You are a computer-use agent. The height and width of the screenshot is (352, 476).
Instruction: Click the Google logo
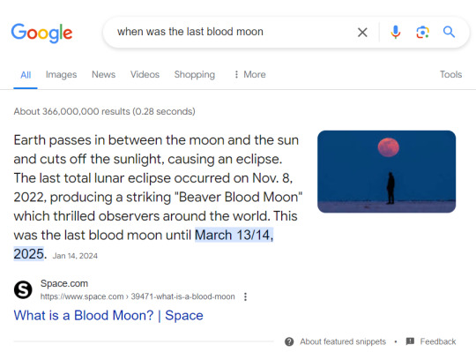(x=42, y=33)
